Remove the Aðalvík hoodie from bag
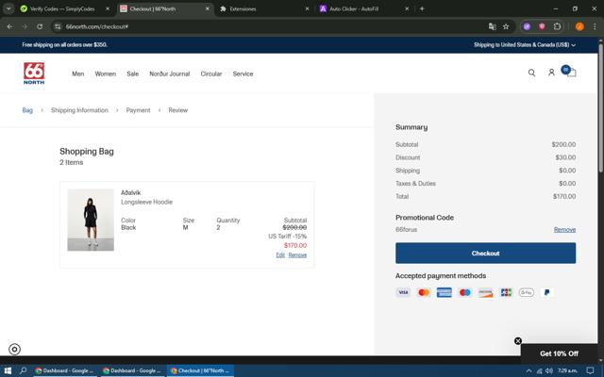This screenshot has width=604, height=377. [x=297, y=255]
